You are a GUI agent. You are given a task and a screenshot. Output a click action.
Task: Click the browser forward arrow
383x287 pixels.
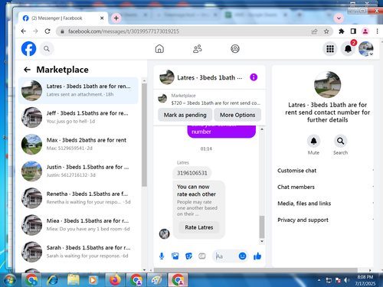point(35,31)
